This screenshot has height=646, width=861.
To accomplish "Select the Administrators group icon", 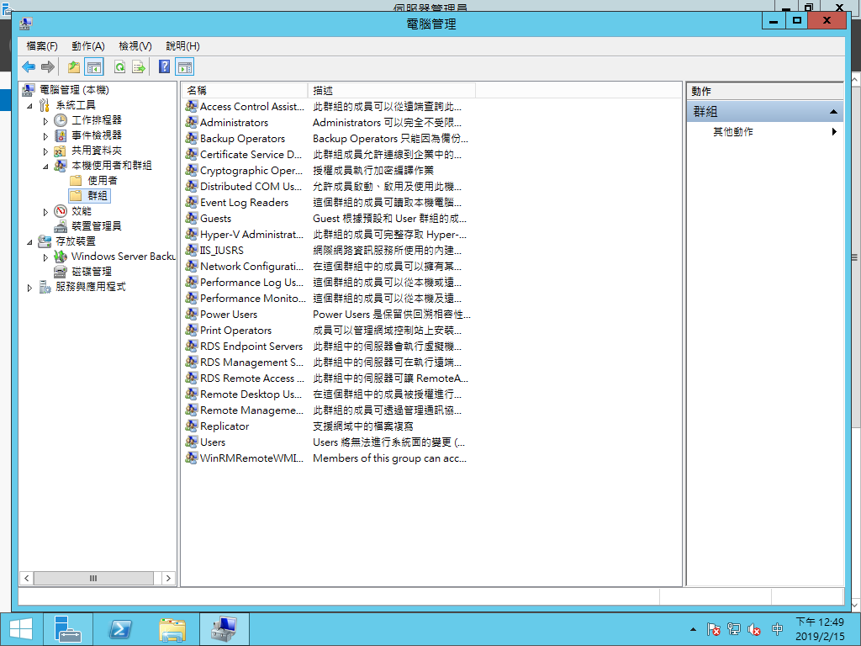I will coord(191,122).
